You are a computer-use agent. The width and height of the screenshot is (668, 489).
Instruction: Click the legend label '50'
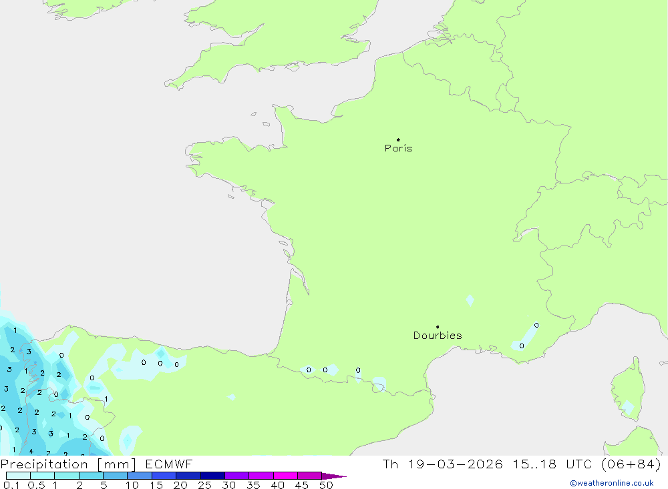(326, 485)
